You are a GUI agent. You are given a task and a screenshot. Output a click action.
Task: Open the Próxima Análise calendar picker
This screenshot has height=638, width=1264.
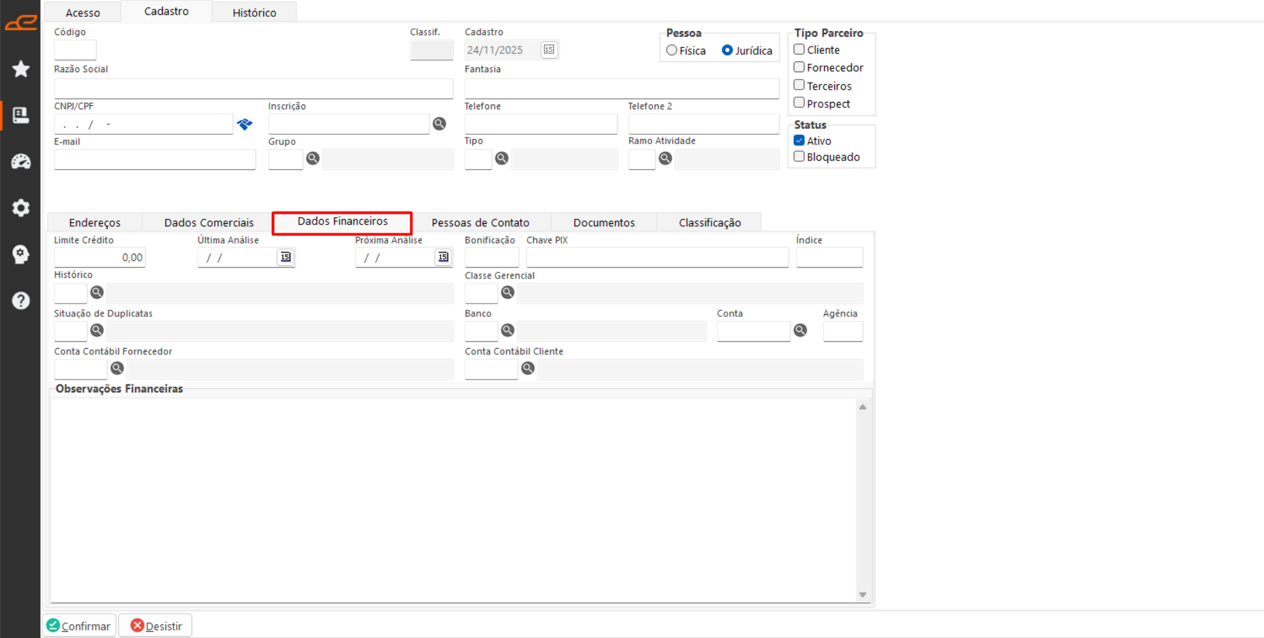pyautogui.click(x=443, y=258)
